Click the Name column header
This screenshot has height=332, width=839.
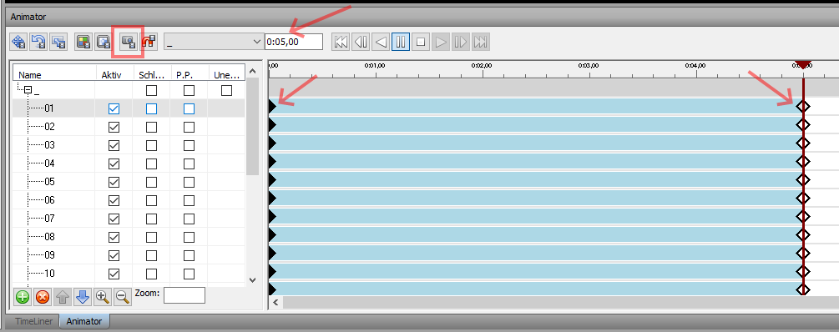[x=54, y=75]
